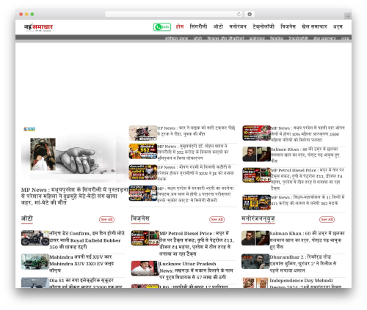Open Lucknow Uttar Pradesh News fraud article
Image resolution: width=367 pixels, height=310 pixels.
tap(196, 270)
